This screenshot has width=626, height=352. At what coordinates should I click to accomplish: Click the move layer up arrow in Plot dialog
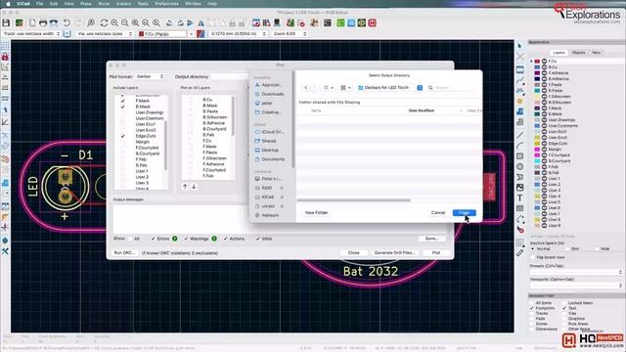coord(185,187)
